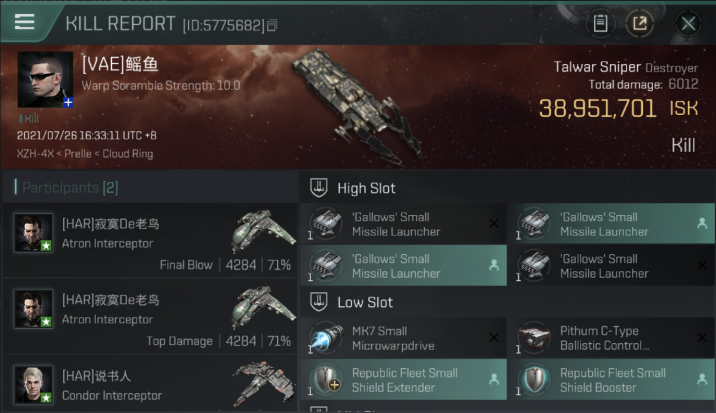The height and width of the screenshot is (413, 716).
Task: Open the Condor Interceptor participant ship image
Action: pyautogui.click(x=264, y=384)
